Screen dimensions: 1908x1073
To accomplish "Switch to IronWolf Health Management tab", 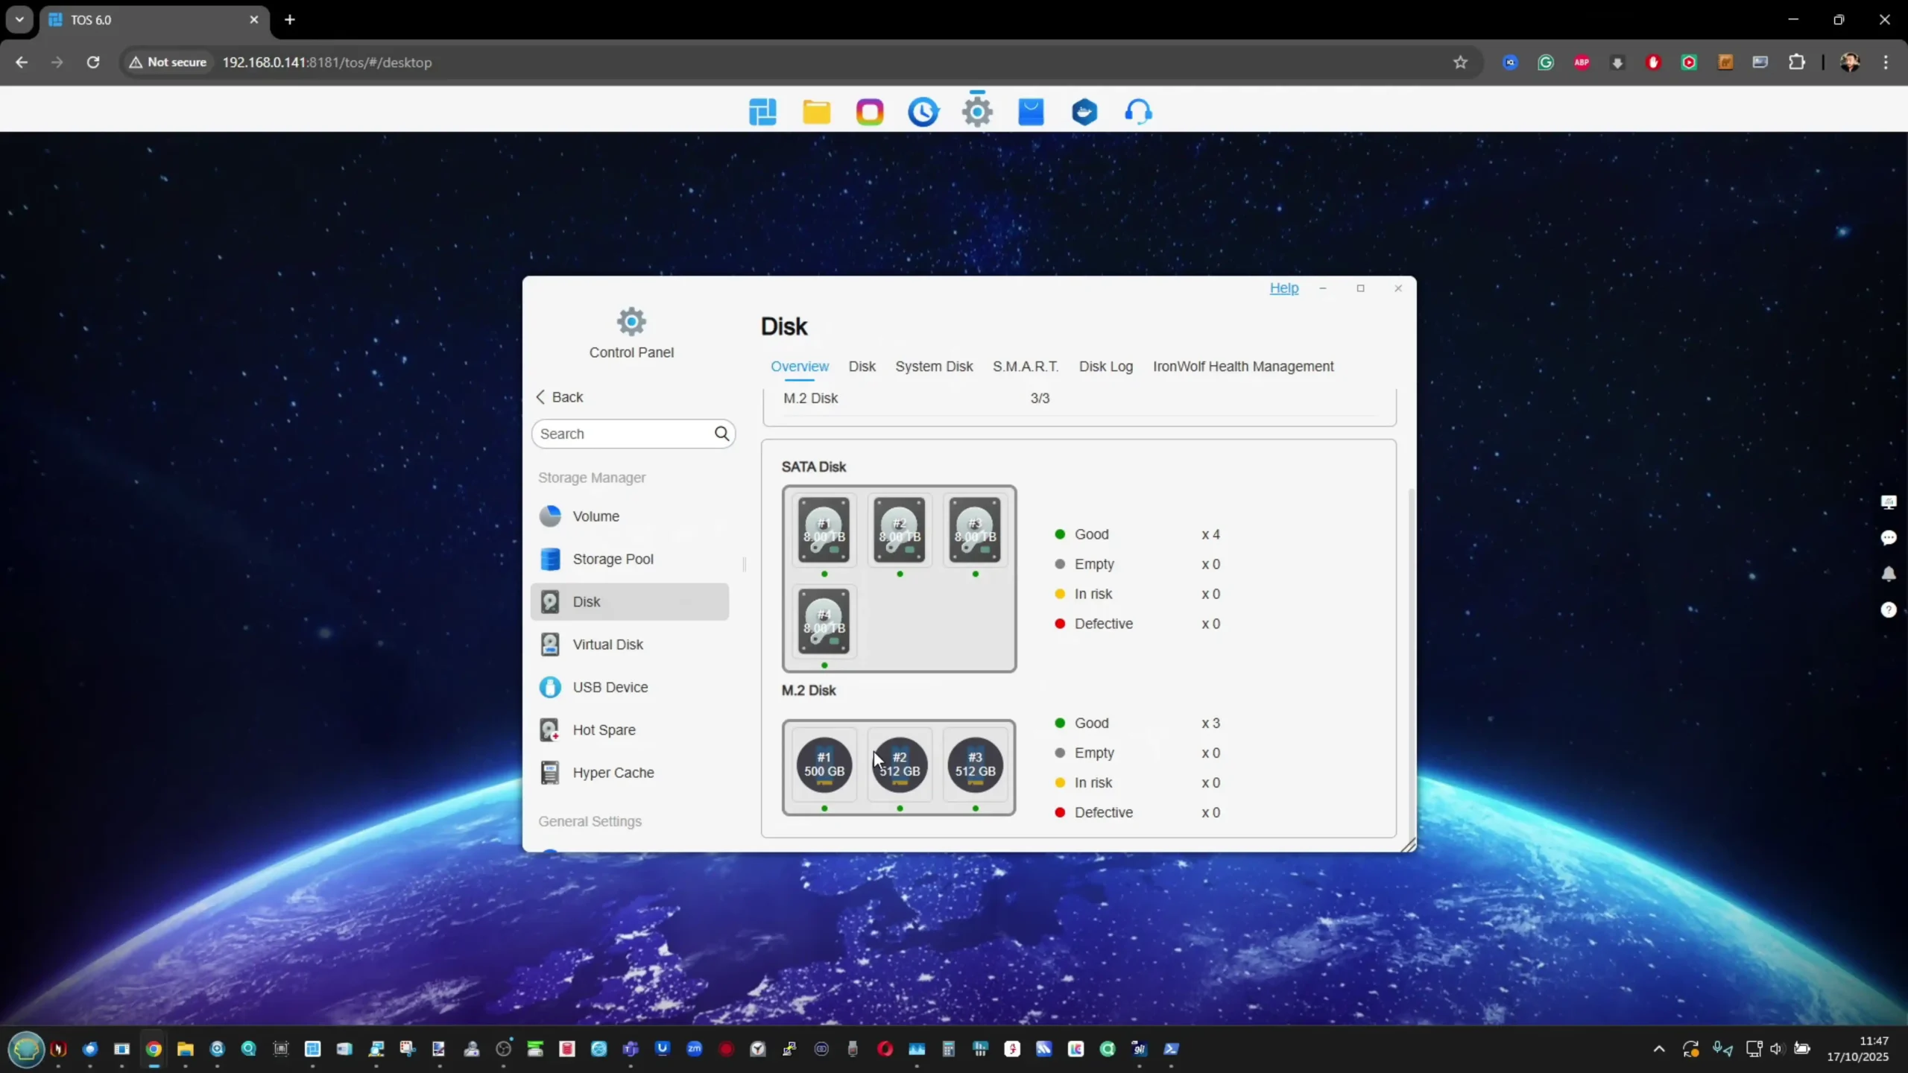I will tap(1242, 367).
